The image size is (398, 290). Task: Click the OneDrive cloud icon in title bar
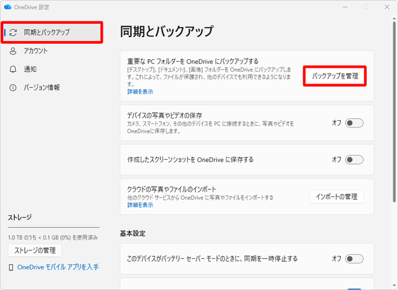pos(8,7)
